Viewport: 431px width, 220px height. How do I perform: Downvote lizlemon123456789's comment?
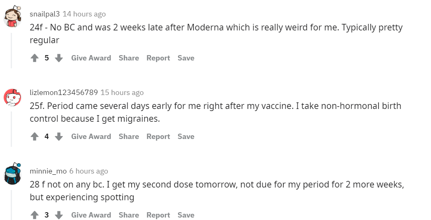[x=59, y=137]
